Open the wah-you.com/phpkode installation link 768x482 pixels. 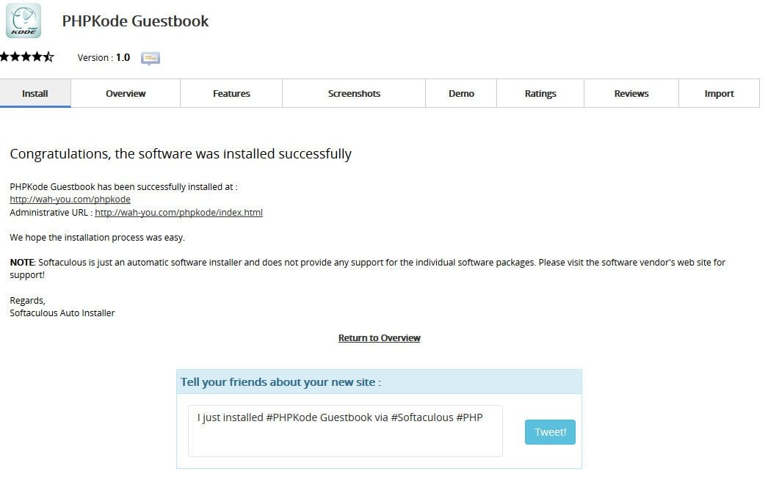tap(70, 200)
